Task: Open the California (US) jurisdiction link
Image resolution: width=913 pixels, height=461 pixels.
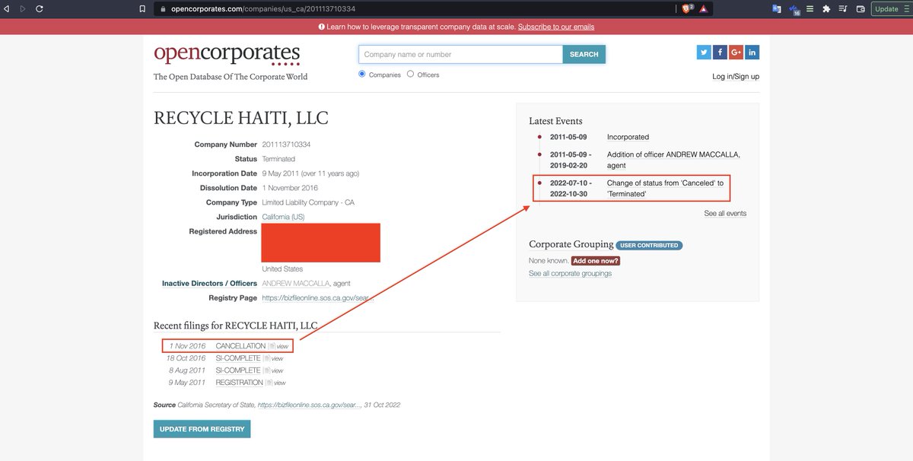Action: (283, 217)
